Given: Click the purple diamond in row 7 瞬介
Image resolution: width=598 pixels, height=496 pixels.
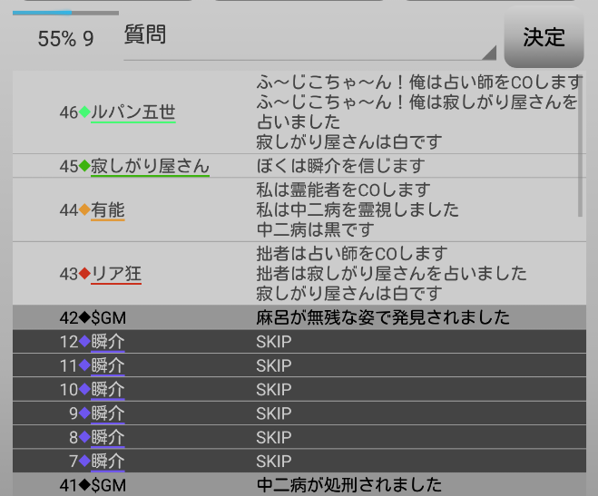Looking at the screenshot, I should [x=84, y=461].
